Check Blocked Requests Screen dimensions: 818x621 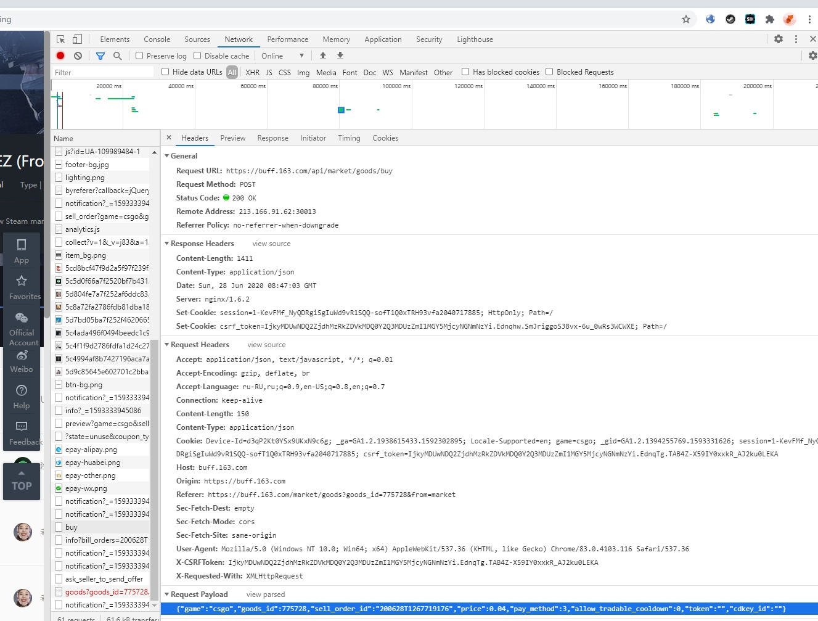(549, 72)
